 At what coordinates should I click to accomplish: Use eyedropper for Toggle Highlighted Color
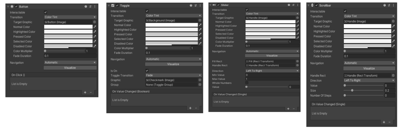click(200, 30)
